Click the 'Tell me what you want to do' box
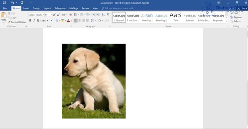The height and width of the screenshot is (129, 248). 119,8
